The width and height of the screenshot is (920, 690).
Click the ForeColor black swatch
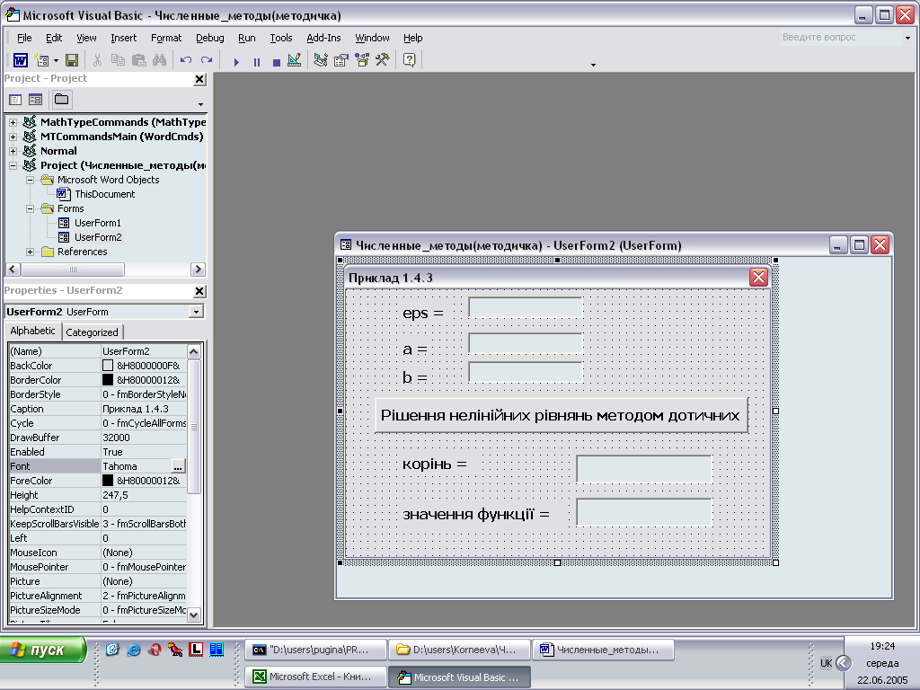[108, 481]
